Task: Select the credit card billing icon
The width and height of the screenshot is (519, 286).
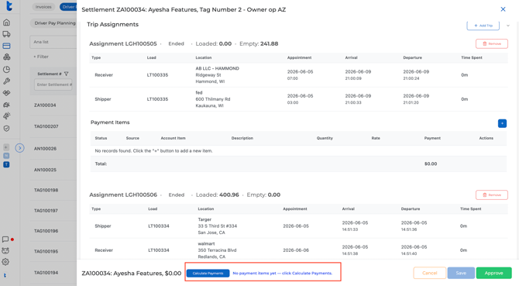Action: click(6, 46)
